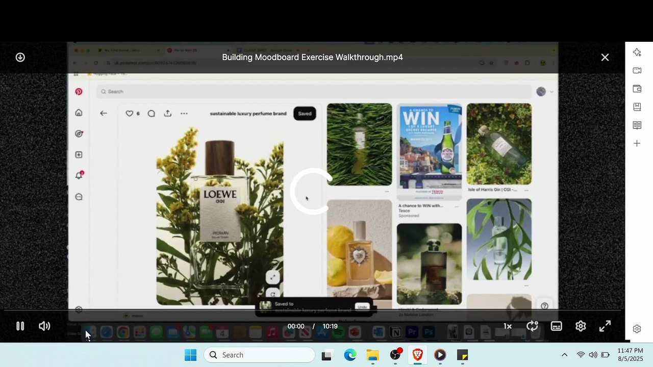Viewport: 653px width, 367px height.
Task: Open the media player taskbar app
Action: [x=440, y=355]
